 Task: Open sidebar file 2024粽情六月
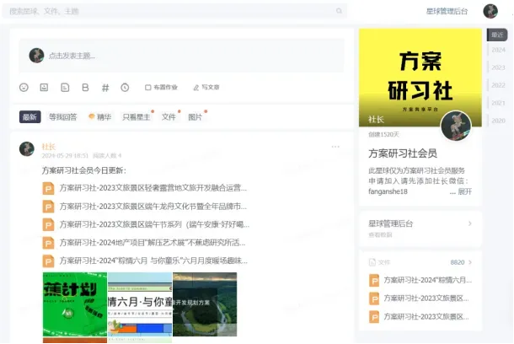click(428, 280)
